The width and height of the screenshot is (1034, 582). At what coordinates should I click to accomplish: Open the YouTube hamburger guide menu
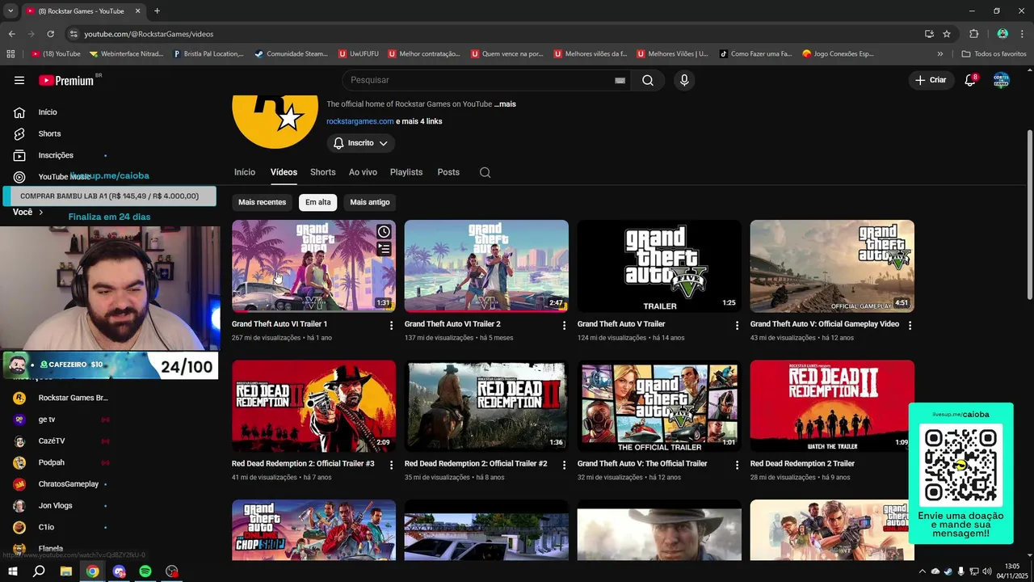[x=19, y=80]
